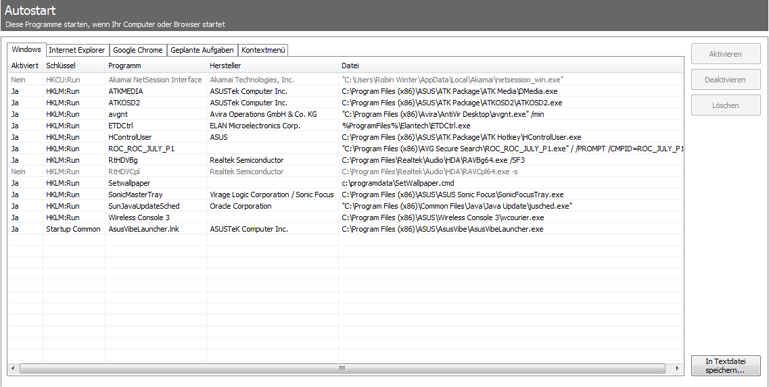The height and width of the screenshot is (387, 769).
Task: Click Akamai Technologies, Inc. cell
Action: pos(252,80)
